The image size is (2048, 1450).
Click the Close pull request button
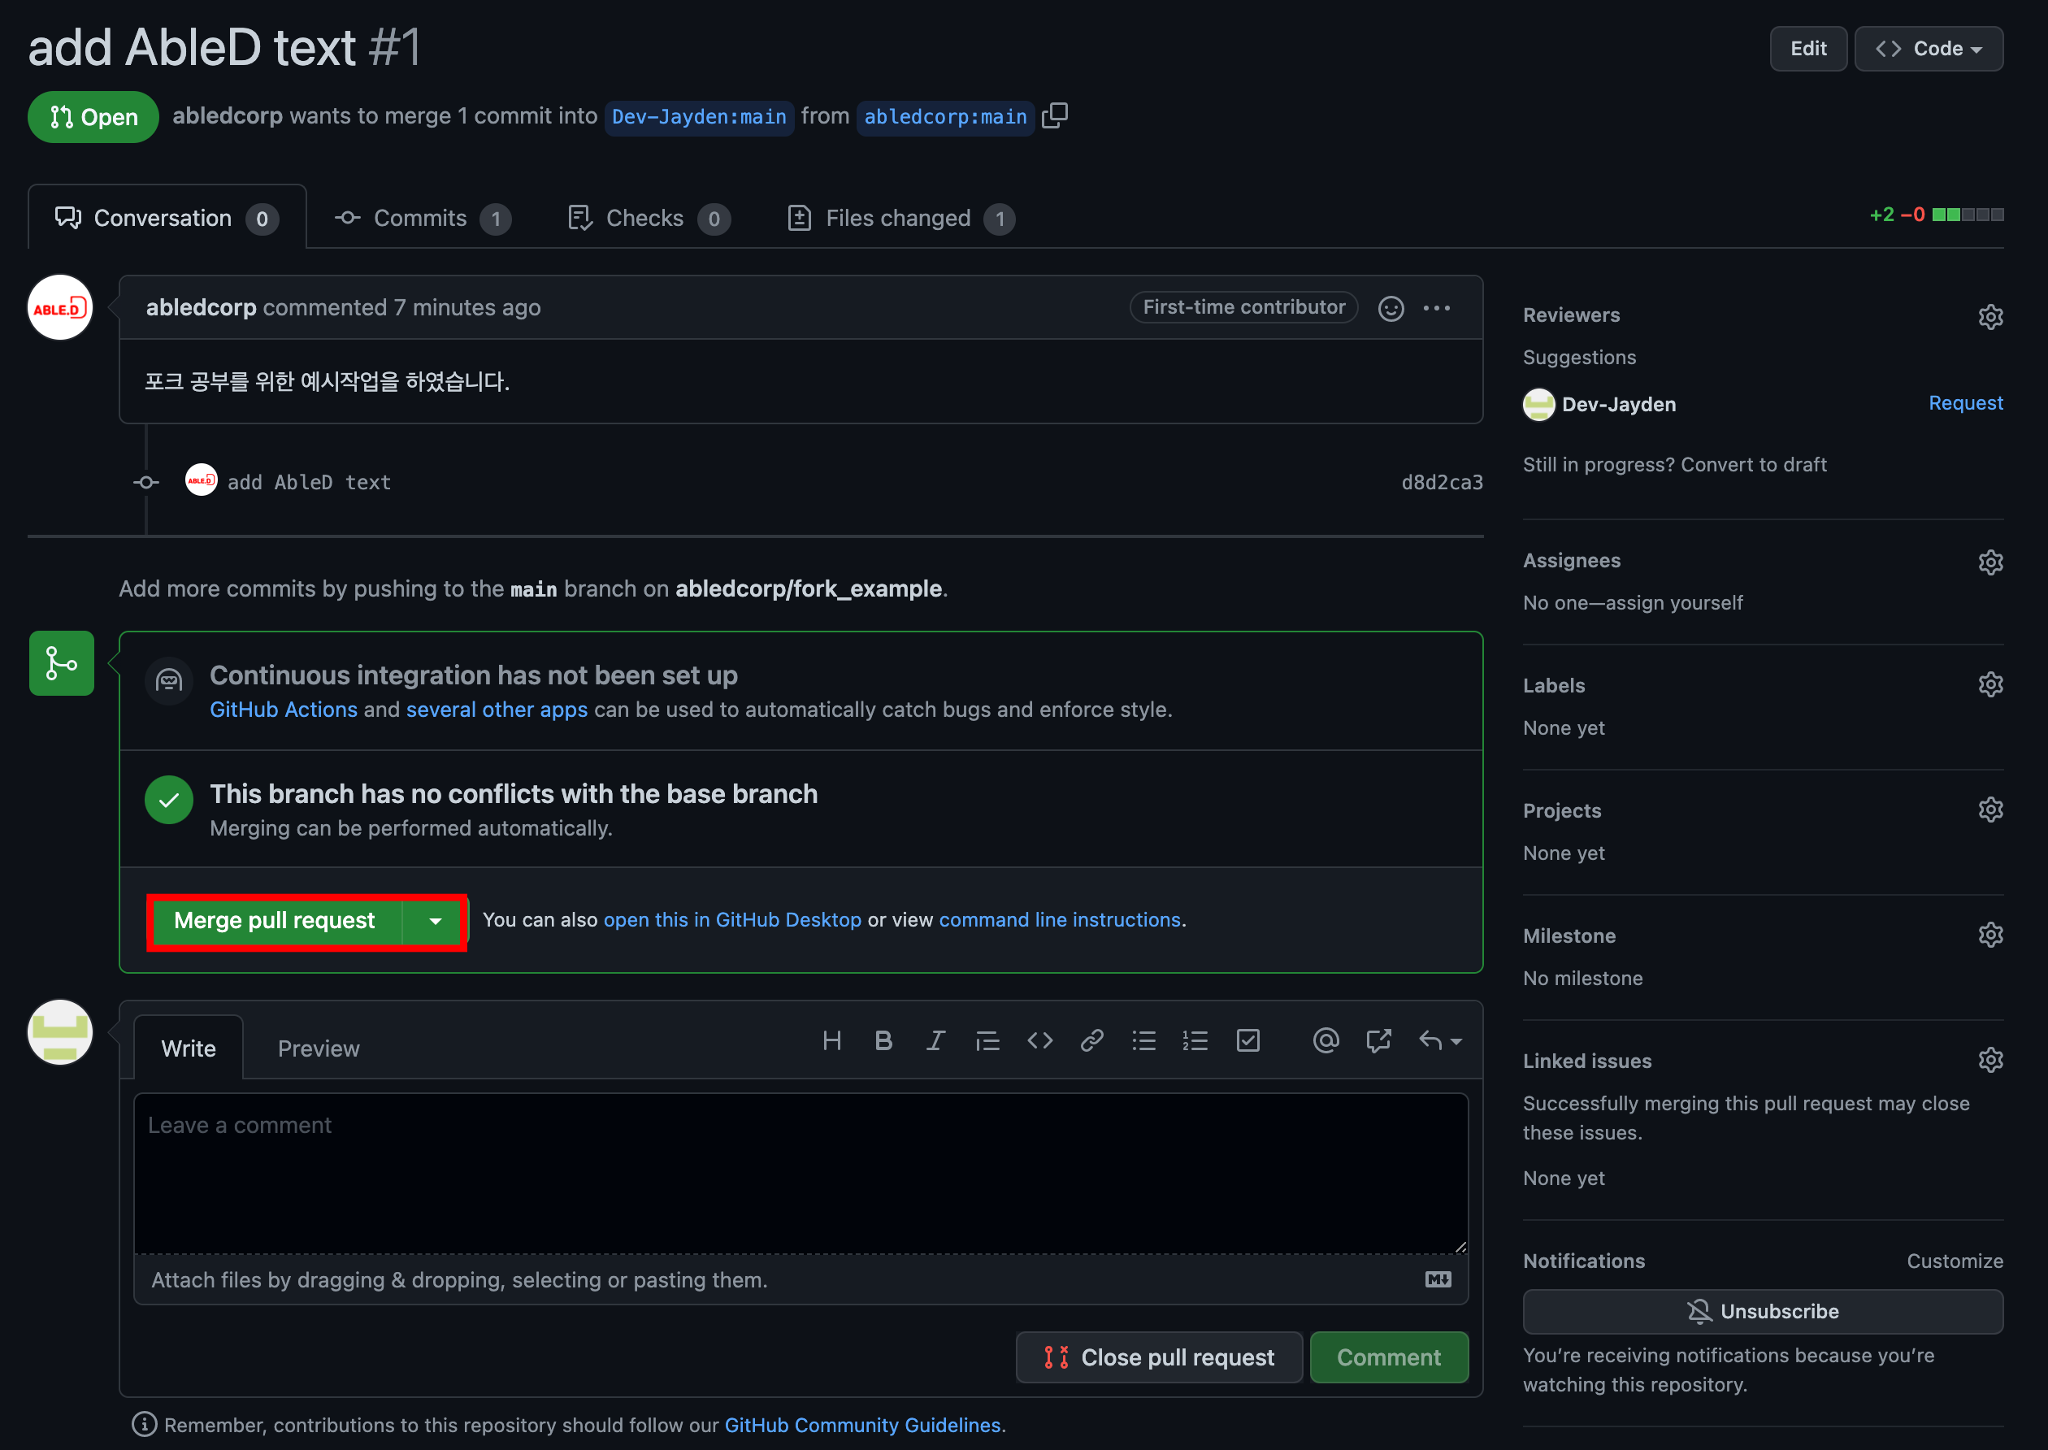click(1158, 1357)
